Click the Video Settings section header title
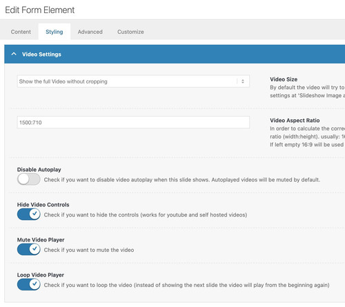 pos(41,55)
